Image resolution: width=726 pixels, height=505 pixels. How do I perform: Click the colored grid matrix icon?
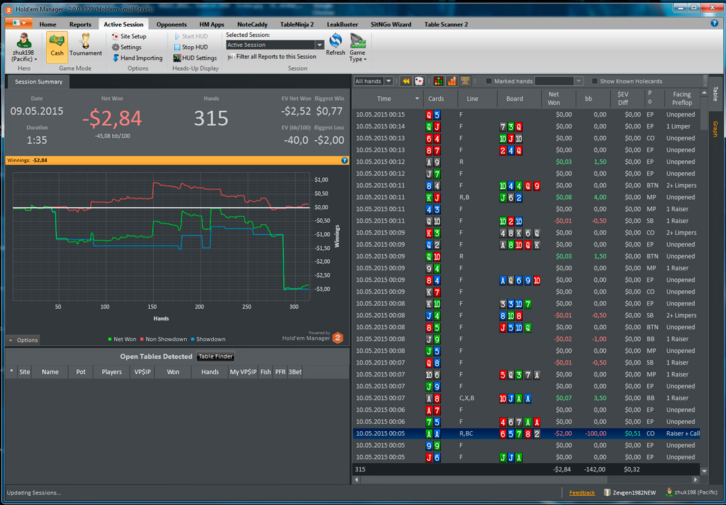[438, 81]
